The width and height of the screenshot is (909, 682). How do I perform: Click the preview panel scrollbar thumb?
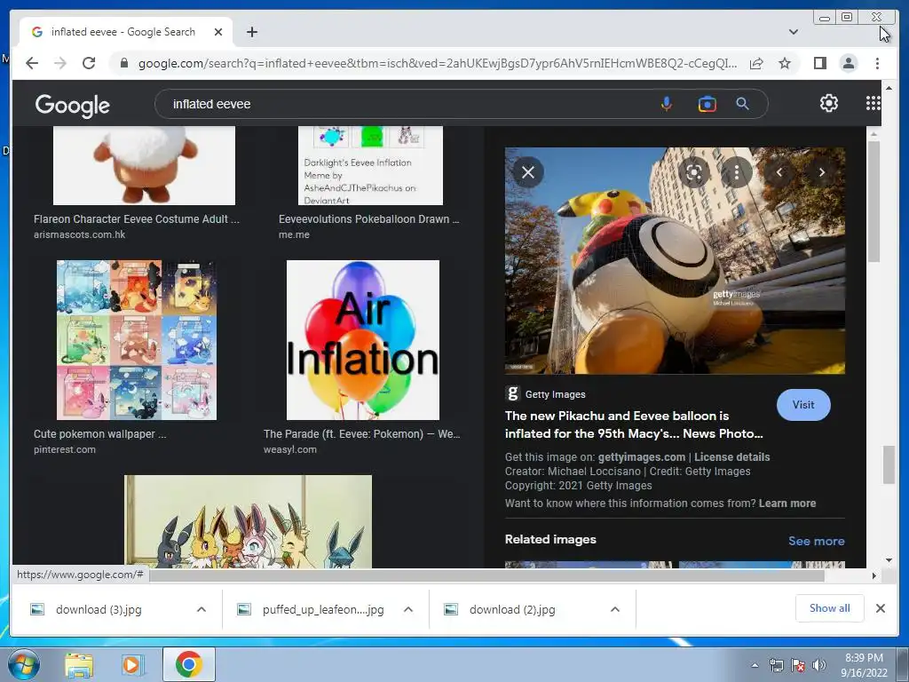pos(873,200)
